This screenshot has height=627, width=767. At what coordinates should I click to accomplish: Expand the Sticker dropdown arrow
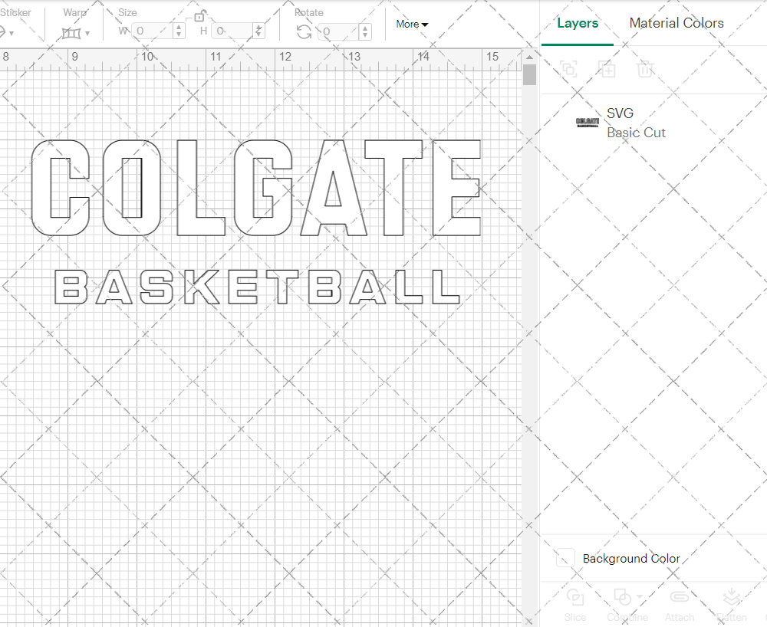[x=12, y=33]
